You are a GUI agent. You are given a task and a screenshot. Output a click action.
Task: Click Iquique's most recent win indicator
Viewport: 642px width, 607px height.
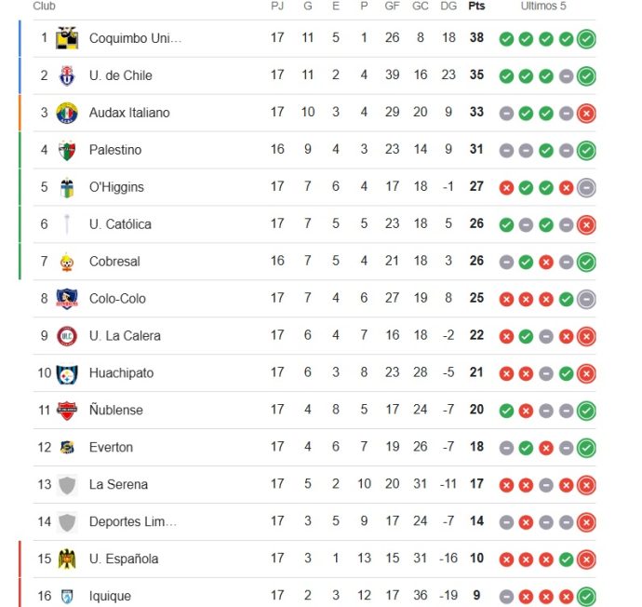(586, 597)
